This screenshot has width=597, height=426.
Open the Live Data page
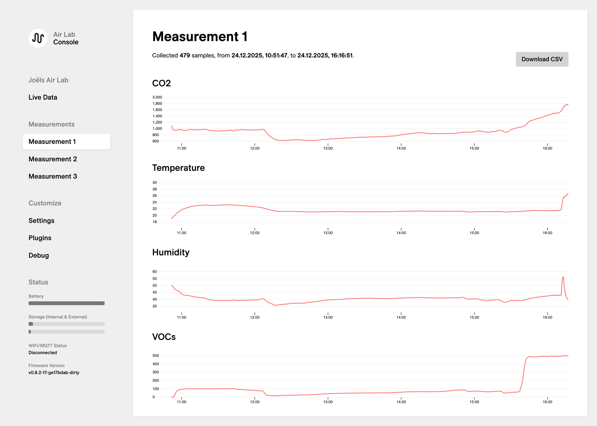pos(43,97)
